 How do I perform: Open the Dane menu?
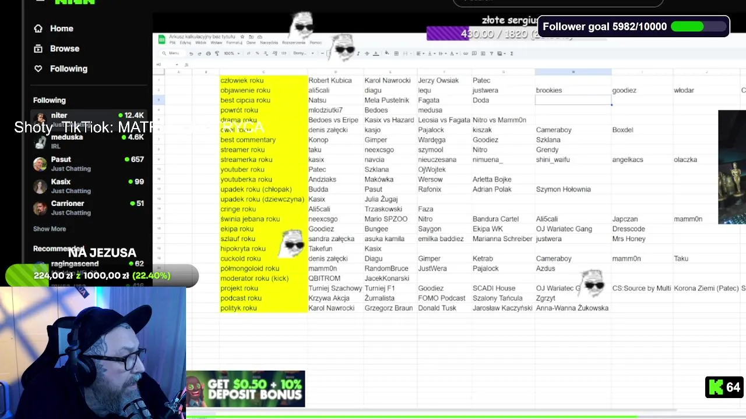[251, 42]
